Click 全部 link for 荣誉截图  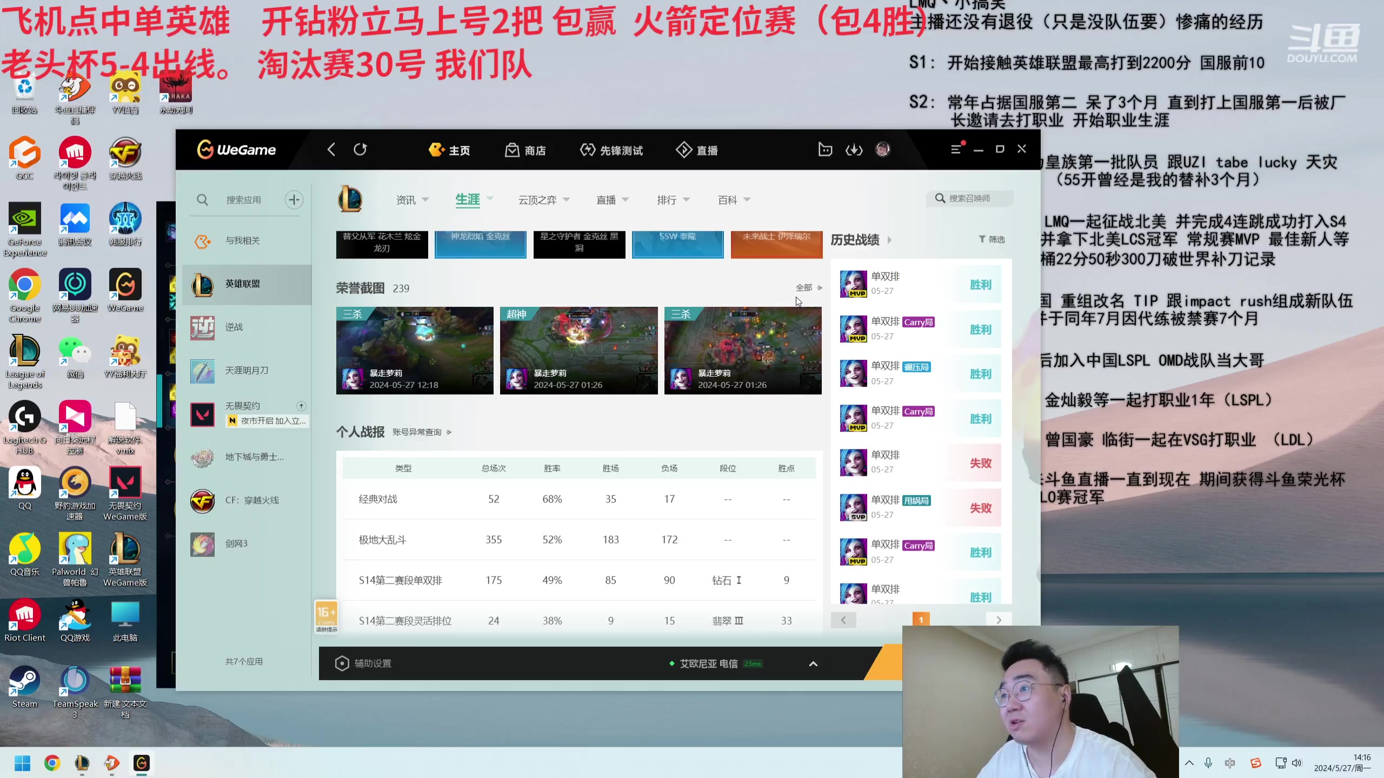[809, 288]
